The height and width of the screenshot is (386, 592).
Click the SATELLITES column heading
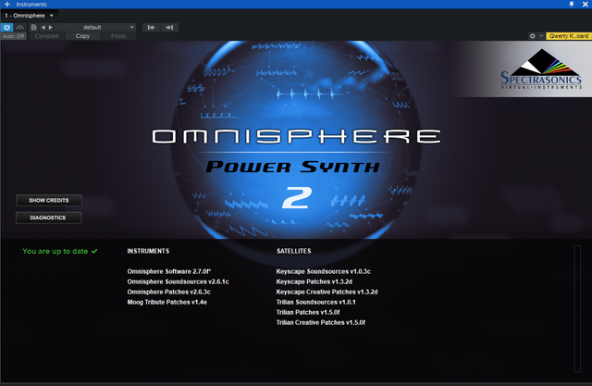(x=294, y=251)
